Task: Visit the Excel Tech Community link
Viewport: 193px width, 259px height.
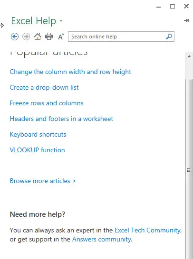Action: click(x=148, y=230)
